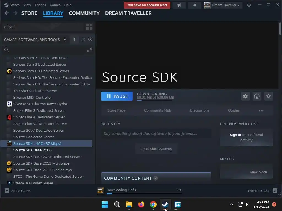Image resolution: width=282 pixels, height=211 pixels.
Task: Sort library by recent activity clock icon
Action: 83,40
